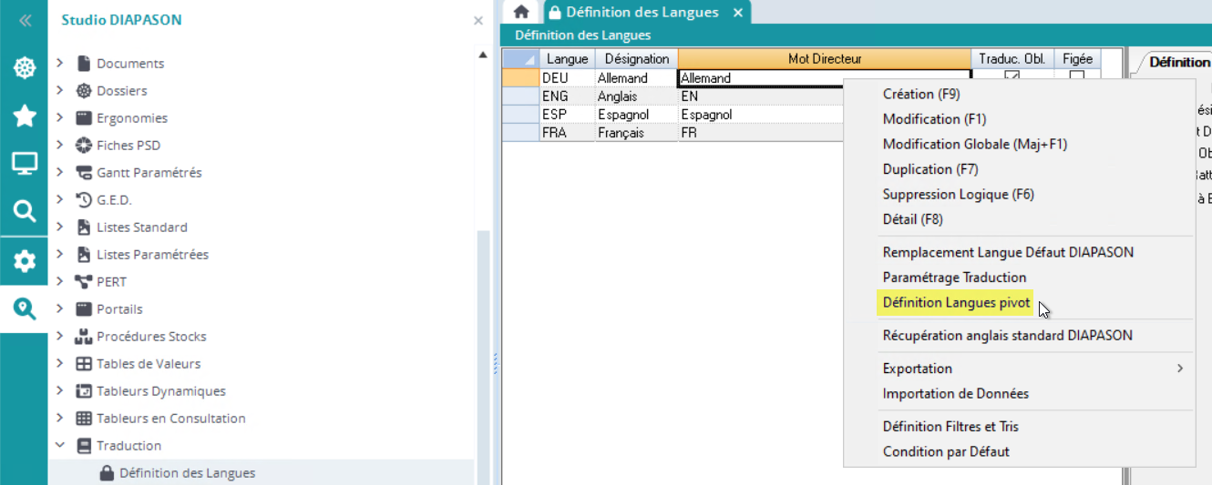Click the location-search icon in the sidebar
Image resolution: width=1212 pixels, height=485 pixels.
24,309
